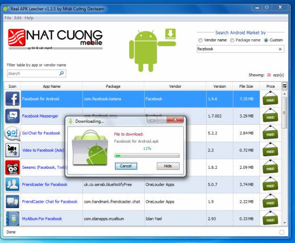Click package uk.co.senab.blueNotifyFree cell
This screenshot has height=243, width=295.
pos(113,184)
